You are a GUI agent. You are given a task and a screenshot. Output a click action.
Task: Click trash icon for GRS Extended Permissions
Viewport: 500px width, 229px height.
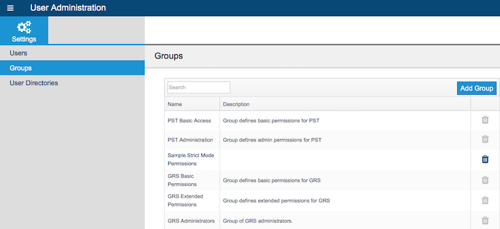coord(485,200)
